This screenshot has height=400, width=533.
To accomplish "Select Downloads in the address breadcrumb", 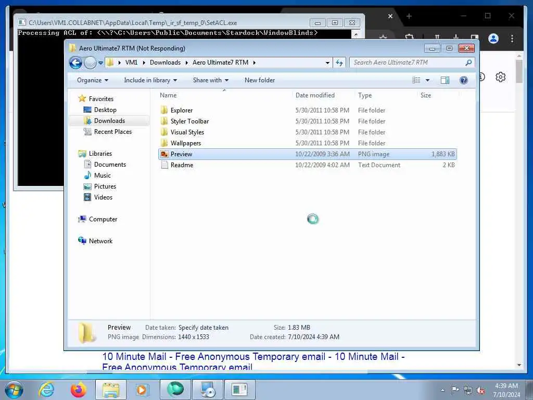I will tap(165, 63).
